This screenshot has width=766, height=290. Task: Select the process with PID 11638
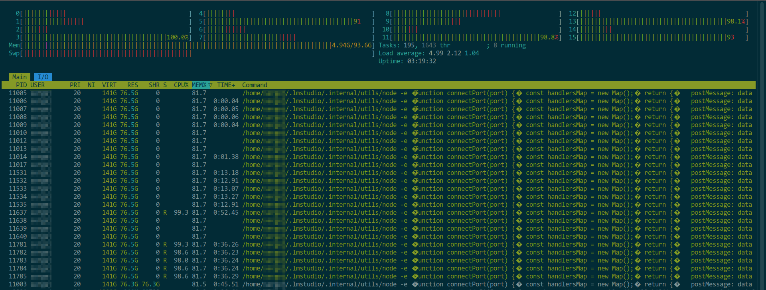[379, 221]
